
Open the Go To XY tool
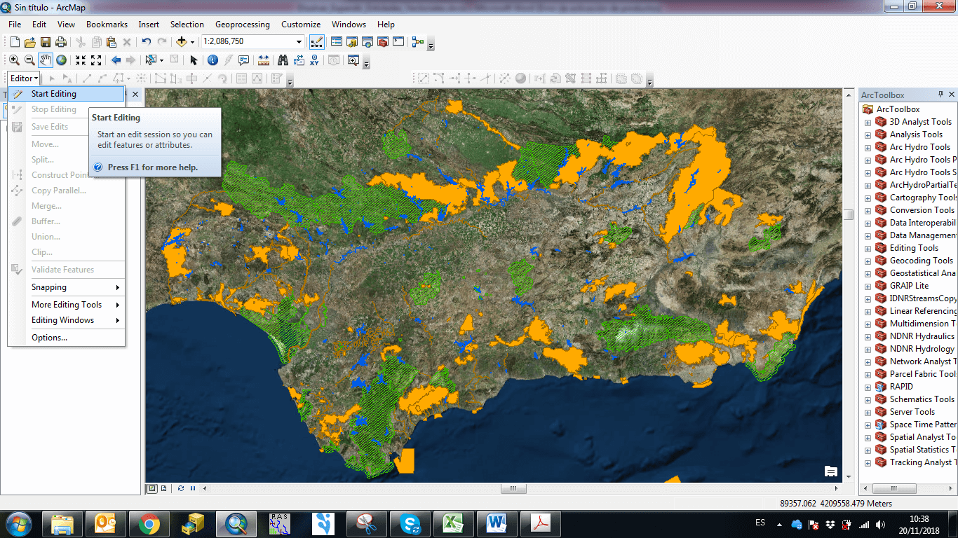pyautogui.click(x=315, y=60)
